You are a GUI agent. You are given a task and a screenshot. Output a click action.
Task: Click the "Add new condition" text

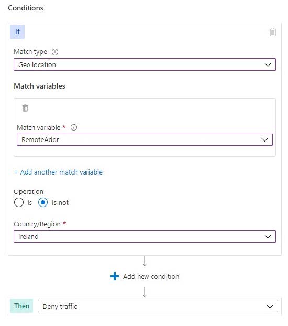(x=151, y=276)
